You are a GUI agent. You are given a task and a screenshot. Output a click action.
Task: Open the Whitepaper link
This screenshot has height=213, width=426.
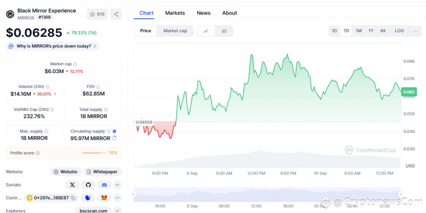click(102, 172)
